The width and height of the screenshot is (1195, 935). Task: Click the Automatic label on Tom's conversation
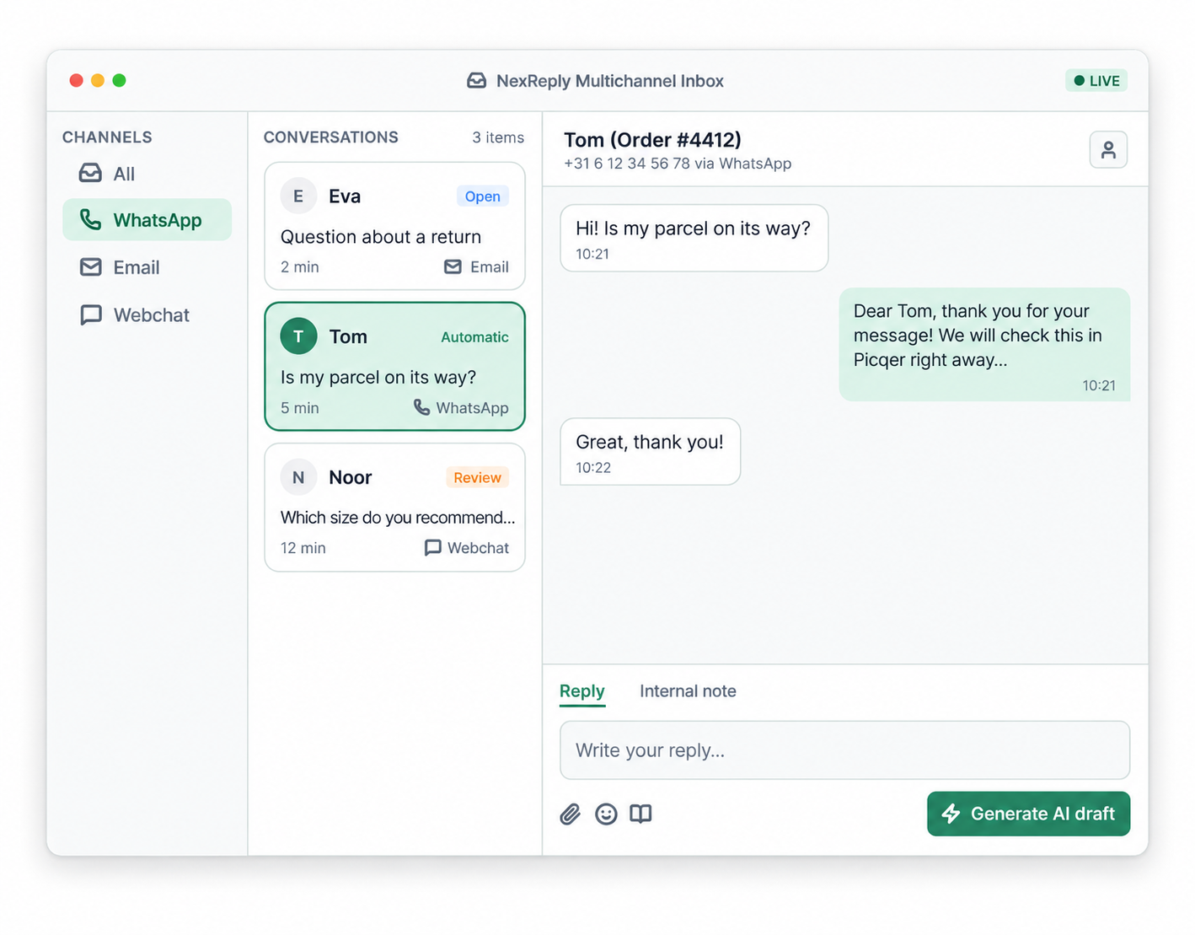tap(474, 337)
